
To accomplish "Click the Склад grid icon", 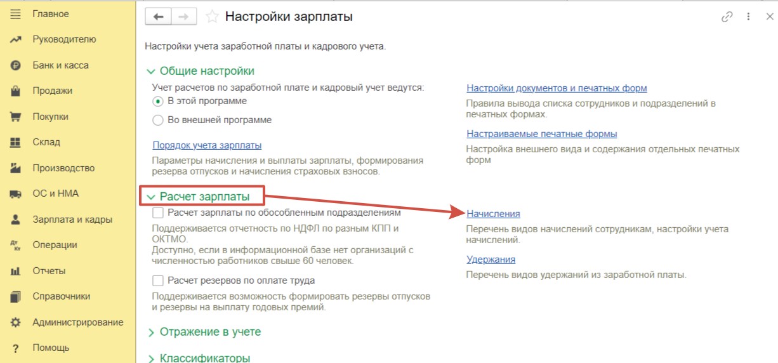I will pos(16,142).
